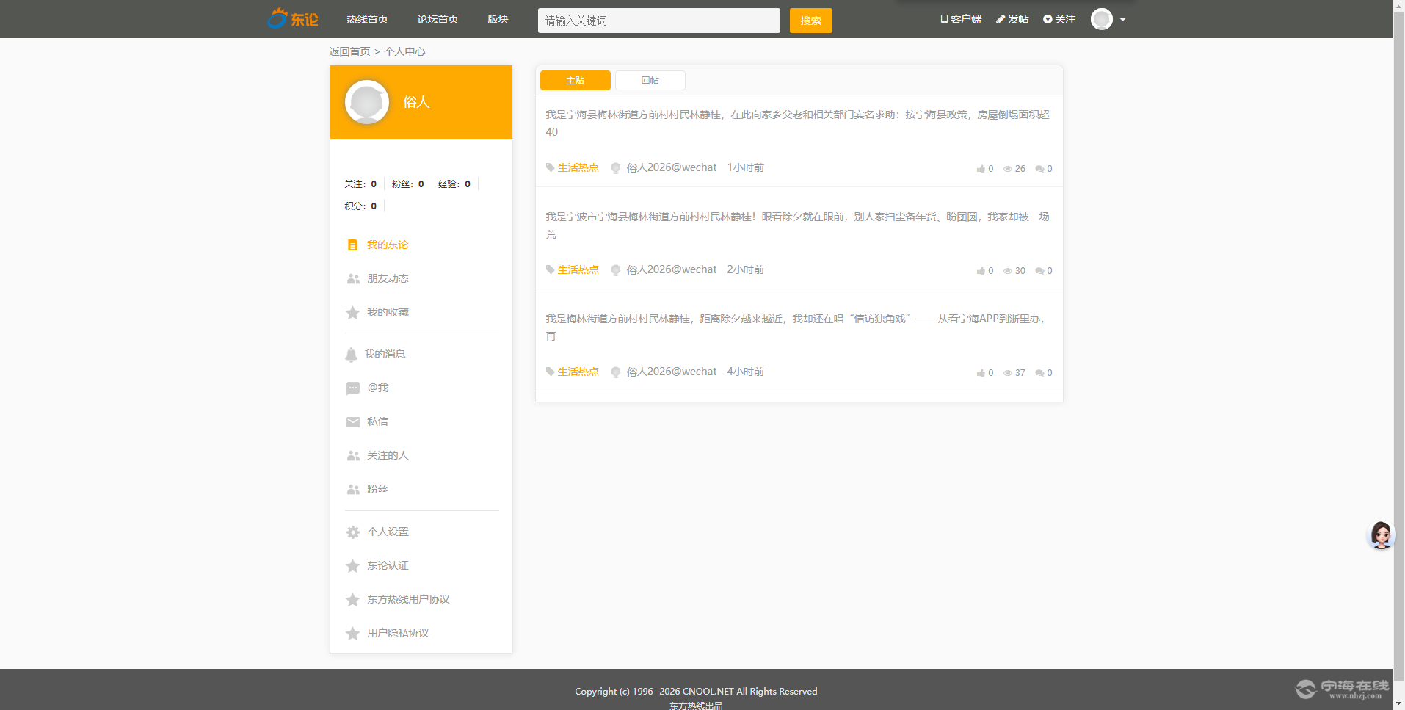
Task: Click the 生活热点 tag on second post
Action: [x=578, y=270]
